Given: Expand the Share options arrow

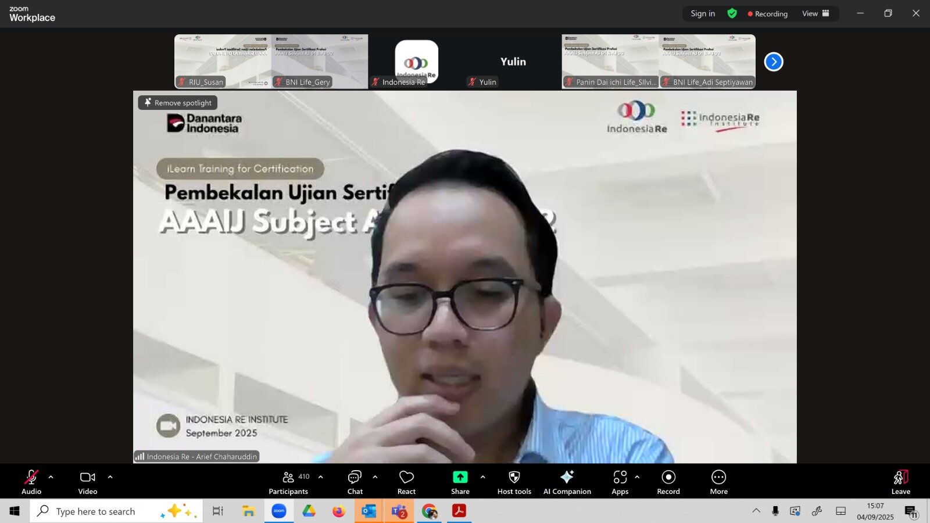Looking at the screenshot, I should point(483,477).
